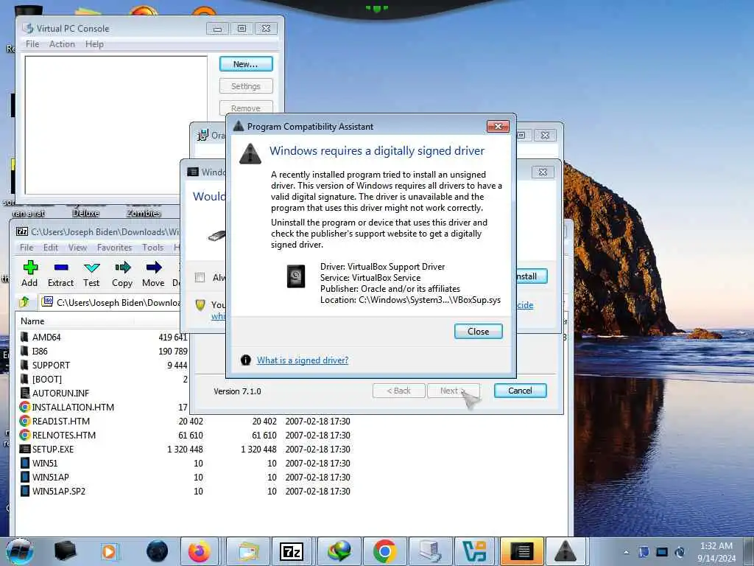
Task: Open 7-Zip from the taskbar
Action: coord(292,551)
